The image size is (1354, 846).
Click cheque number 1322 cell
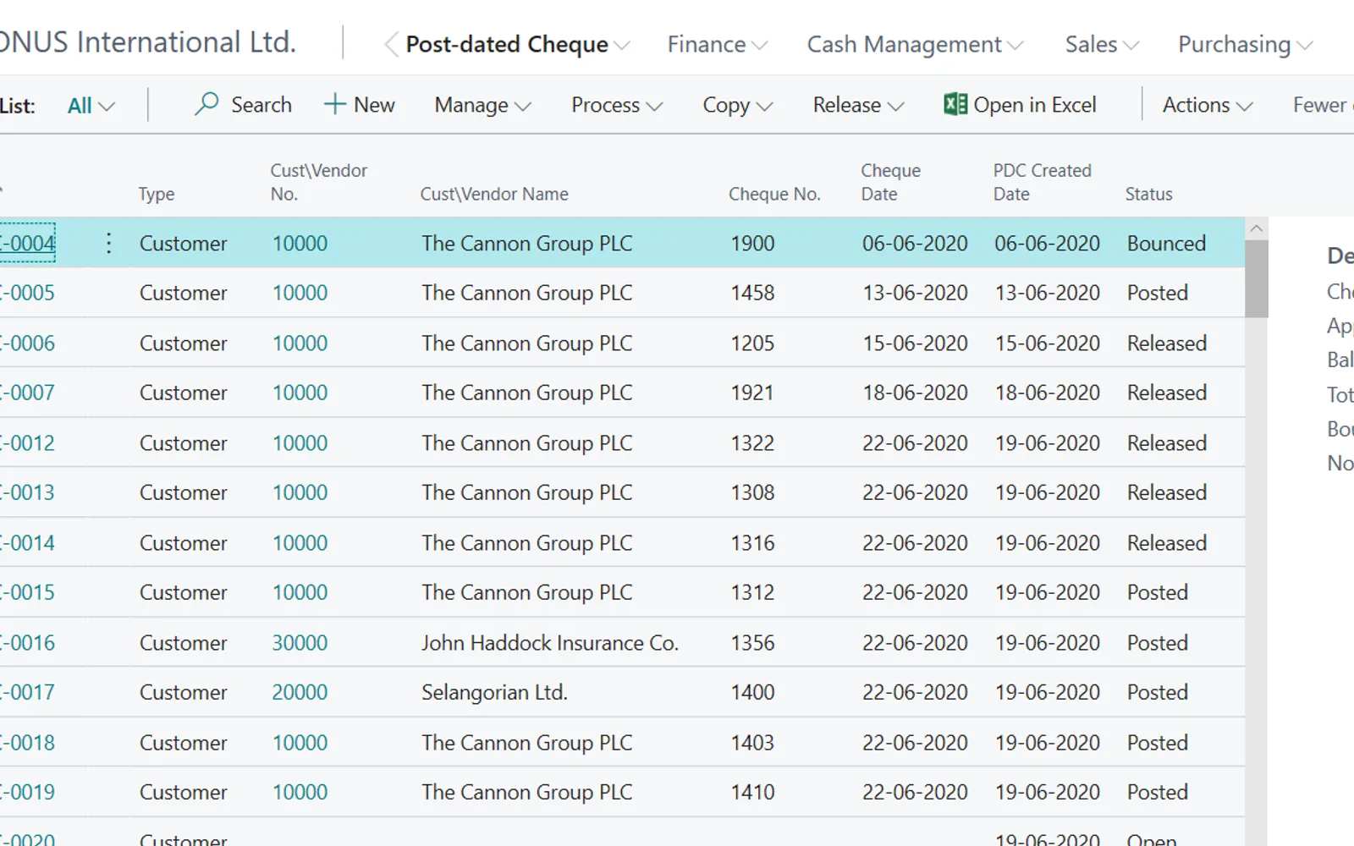tap(752, 442)
